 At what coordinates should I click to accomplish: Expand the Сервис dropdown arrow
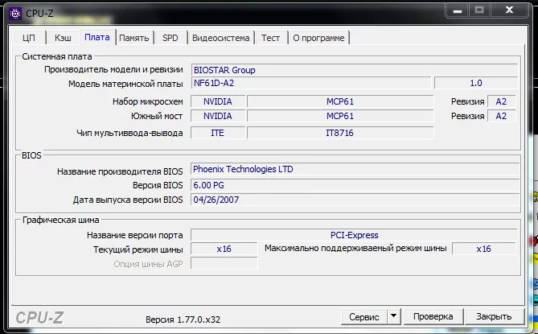(x=393, y=317)
